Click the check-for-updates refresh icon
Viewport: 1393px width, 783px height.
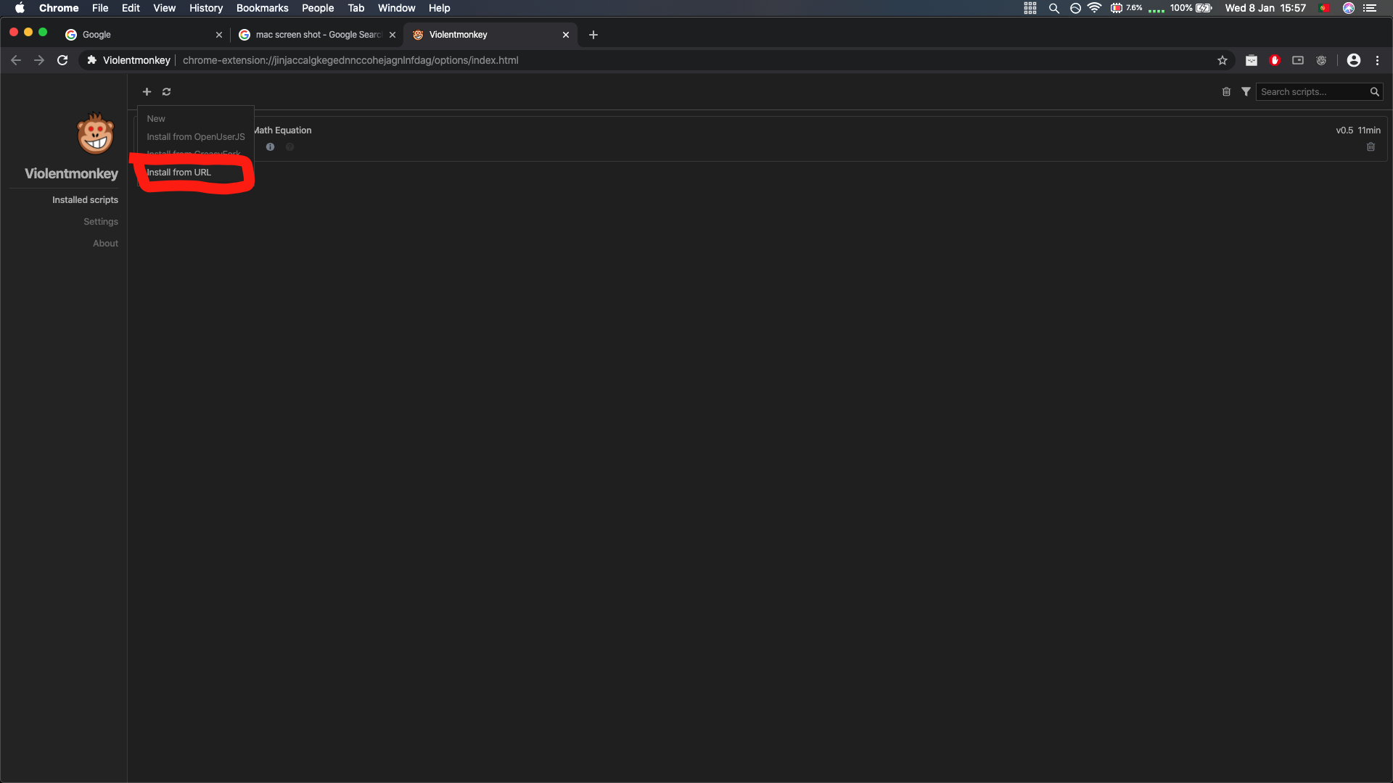tap(166, 92)
